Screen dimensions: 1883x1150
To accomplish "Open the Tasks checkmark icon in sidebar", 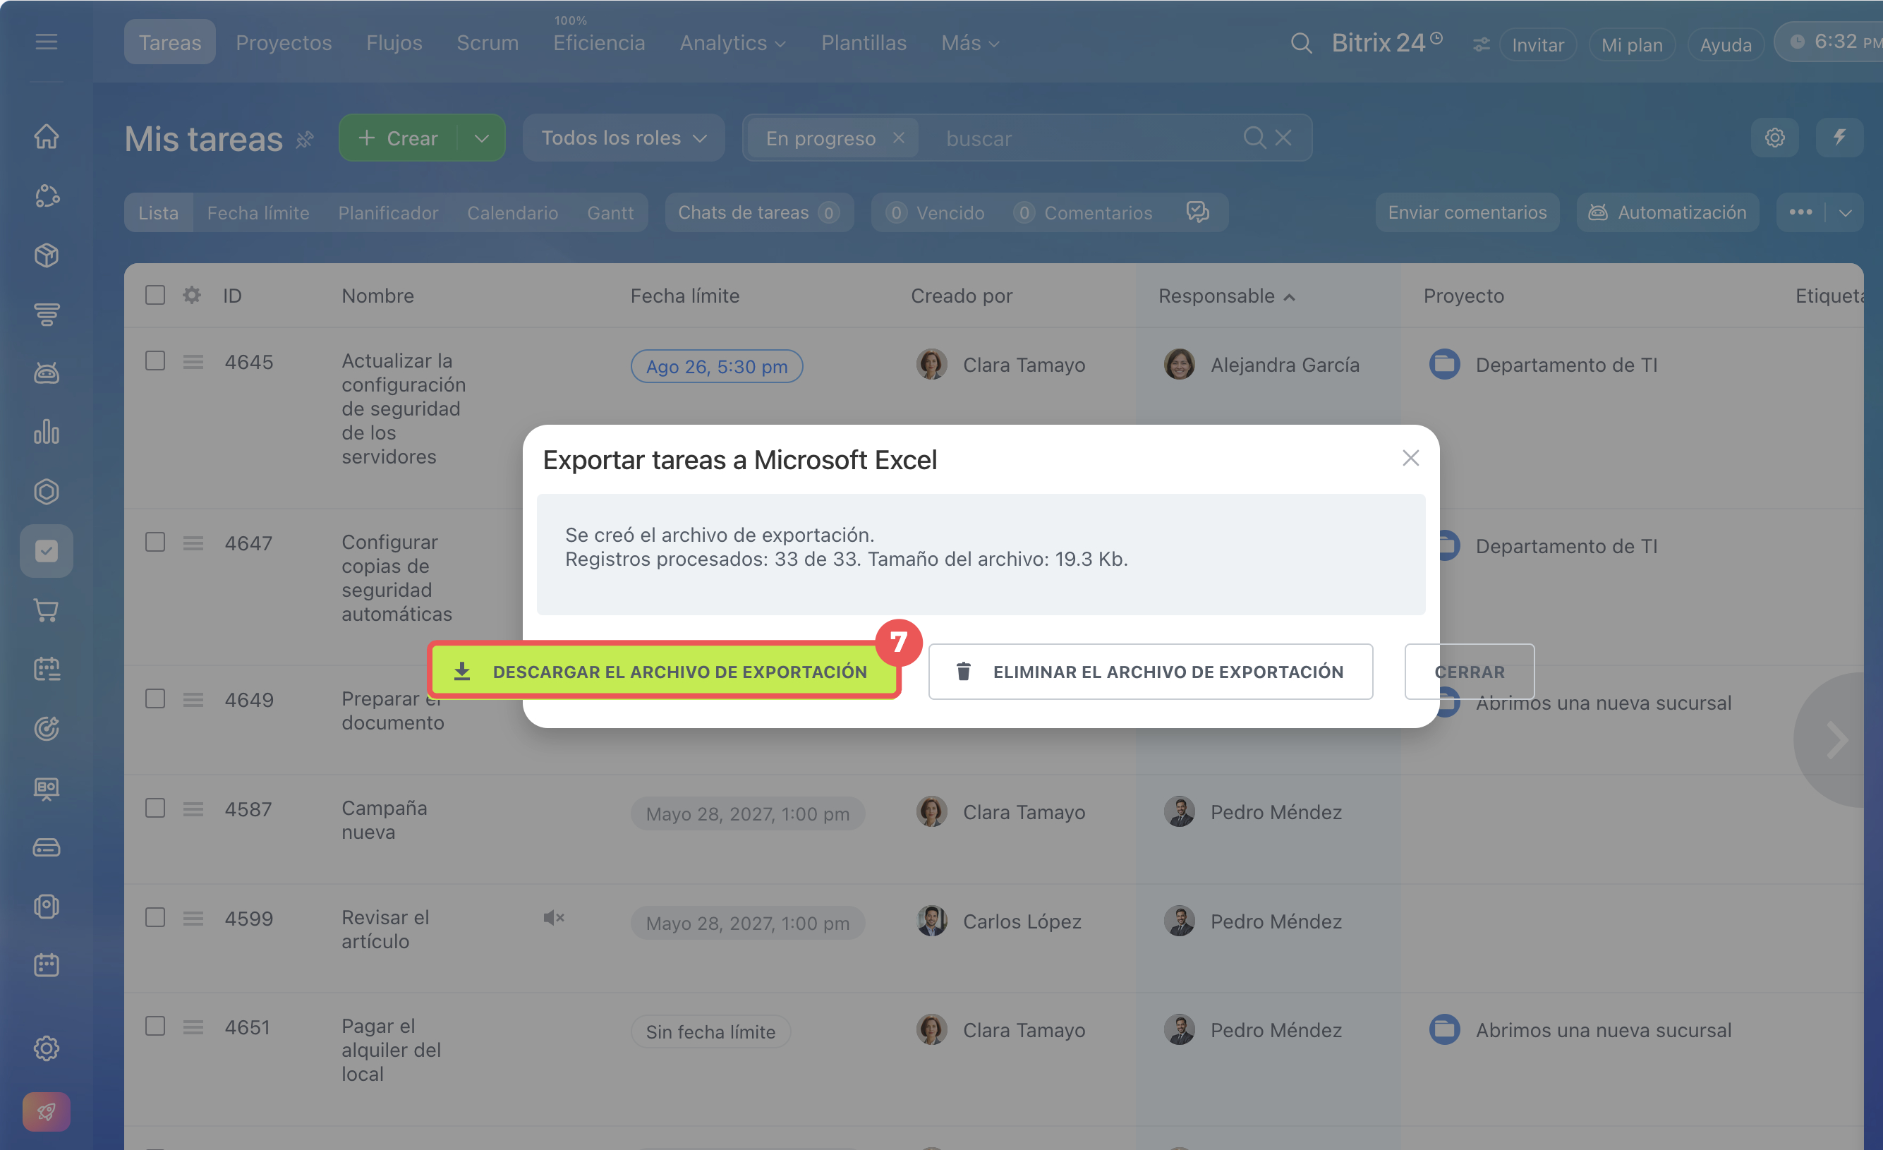I will [47, 551].
